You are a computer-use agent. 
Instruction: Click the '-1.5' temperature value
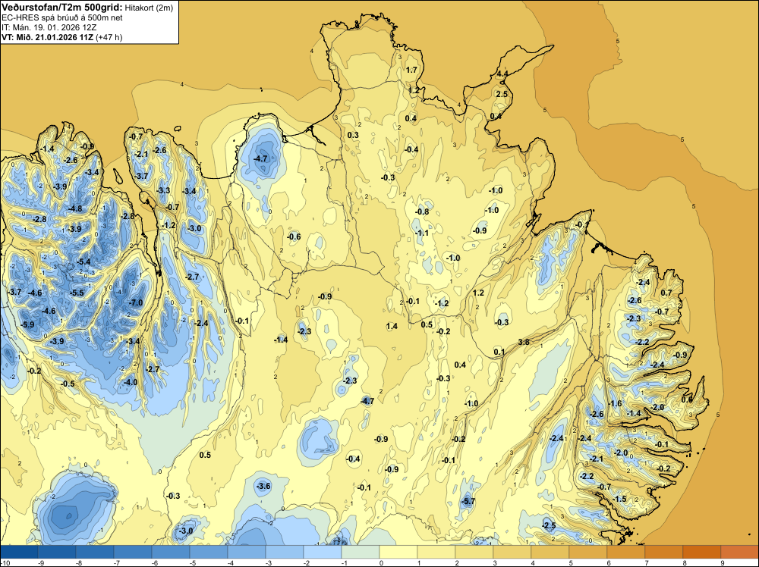[619, 499]
